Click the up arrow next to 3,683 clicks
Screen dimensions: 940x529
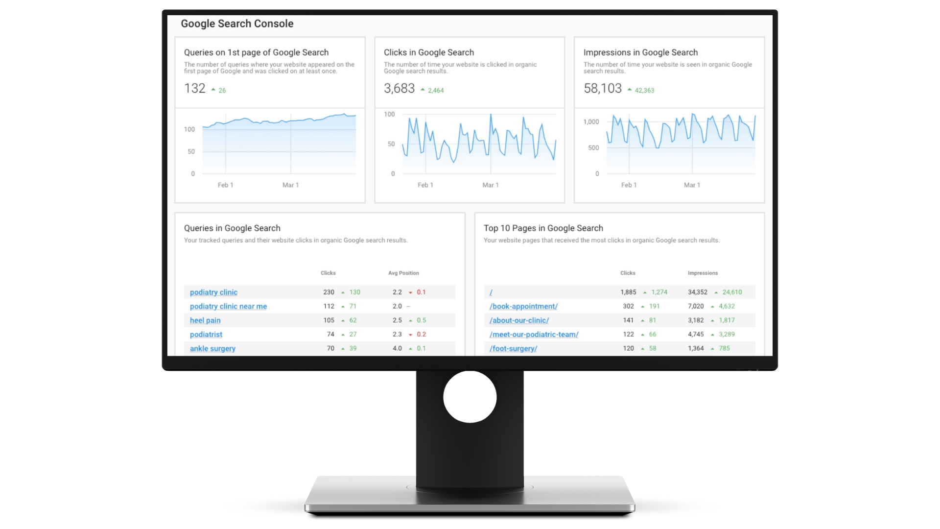tap(422, 89)
